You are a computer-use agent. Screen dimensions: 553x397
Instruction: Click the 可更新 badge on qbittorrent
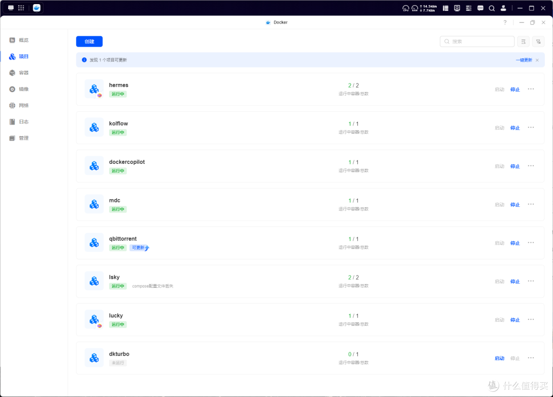click(139, 248)
